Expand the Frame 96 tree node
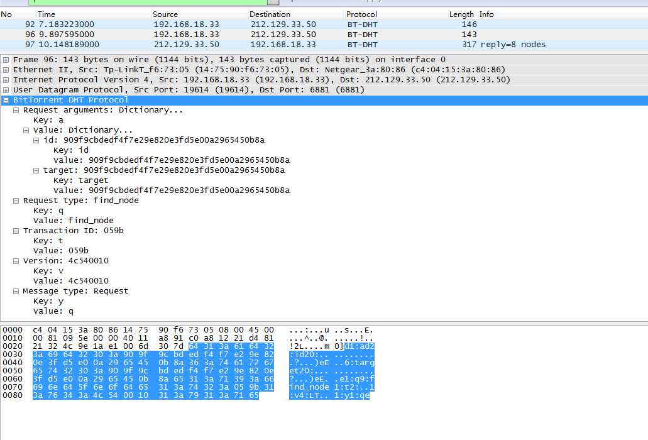 [x=6, y=60]
